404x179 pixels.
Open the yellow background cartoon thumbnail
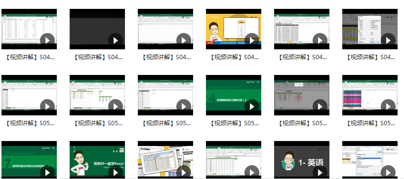[x=234, y=29]
